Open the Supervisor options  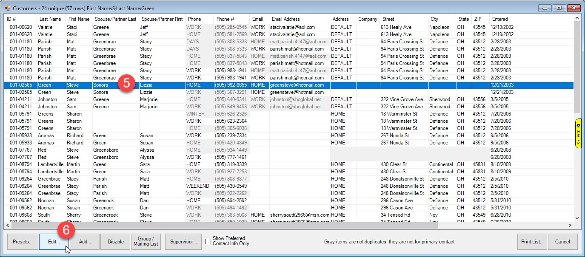183,242
